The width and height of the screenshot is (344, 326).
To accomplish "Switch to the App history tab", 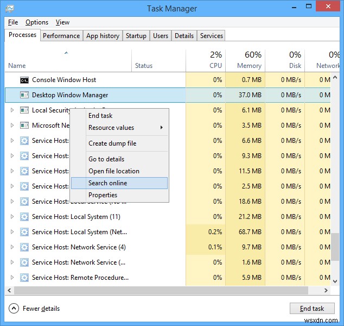I will (103, 35).
